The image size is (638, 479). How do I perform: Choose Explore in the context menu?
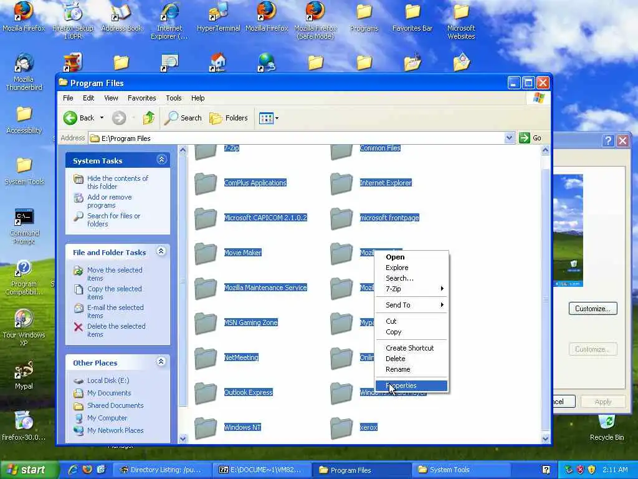(411, 268)
